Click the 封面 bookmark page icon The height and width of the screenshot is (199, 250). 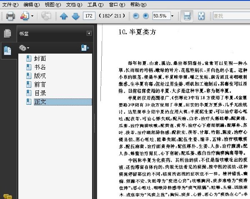click(x=29, y=58)
